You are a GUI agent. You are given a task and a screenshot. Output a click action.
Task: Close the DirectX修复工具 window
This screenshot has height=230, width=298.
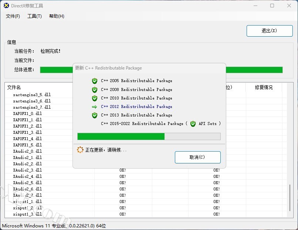(x=289, y=6)
